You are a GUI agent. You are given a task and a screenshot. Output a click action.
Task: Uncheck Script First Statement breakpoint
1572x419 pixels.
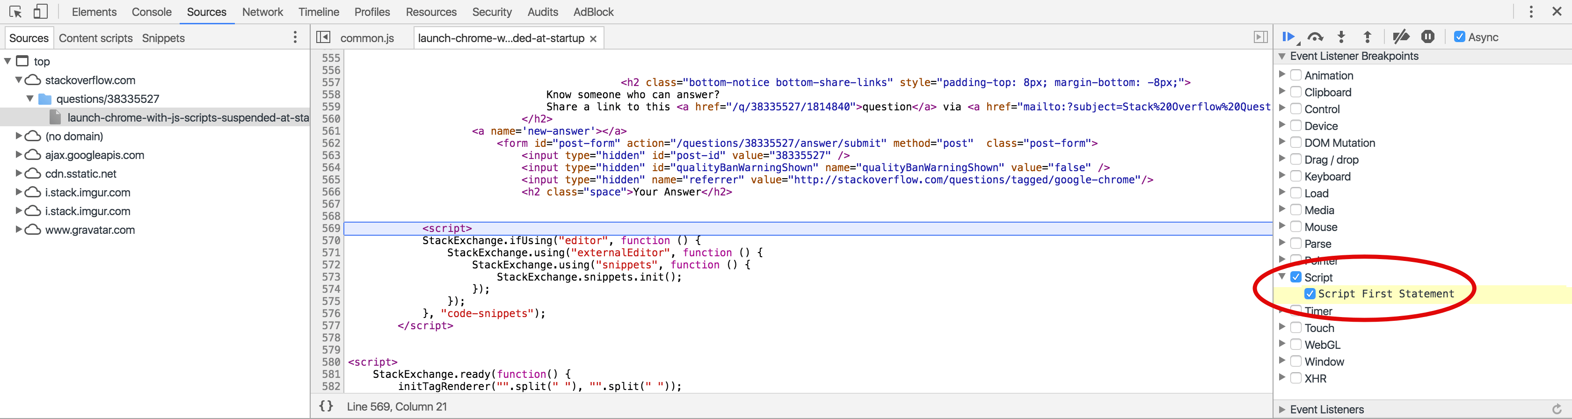pos(1310,294)
